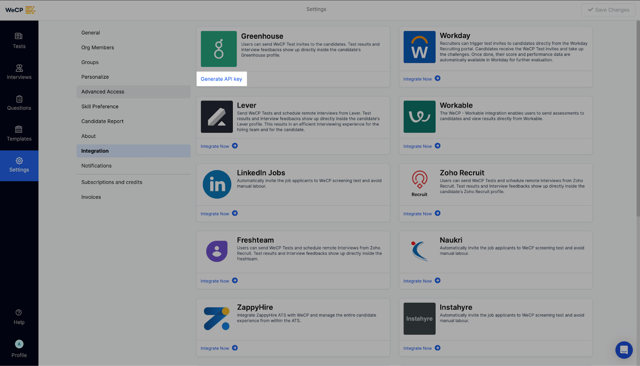Click Integrate Now text under Naukri
Screen dimensions: 640x366
(418, 281)
